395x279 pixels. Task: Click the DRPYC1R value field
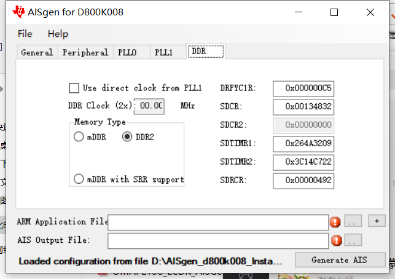click(x=303, y=88)
